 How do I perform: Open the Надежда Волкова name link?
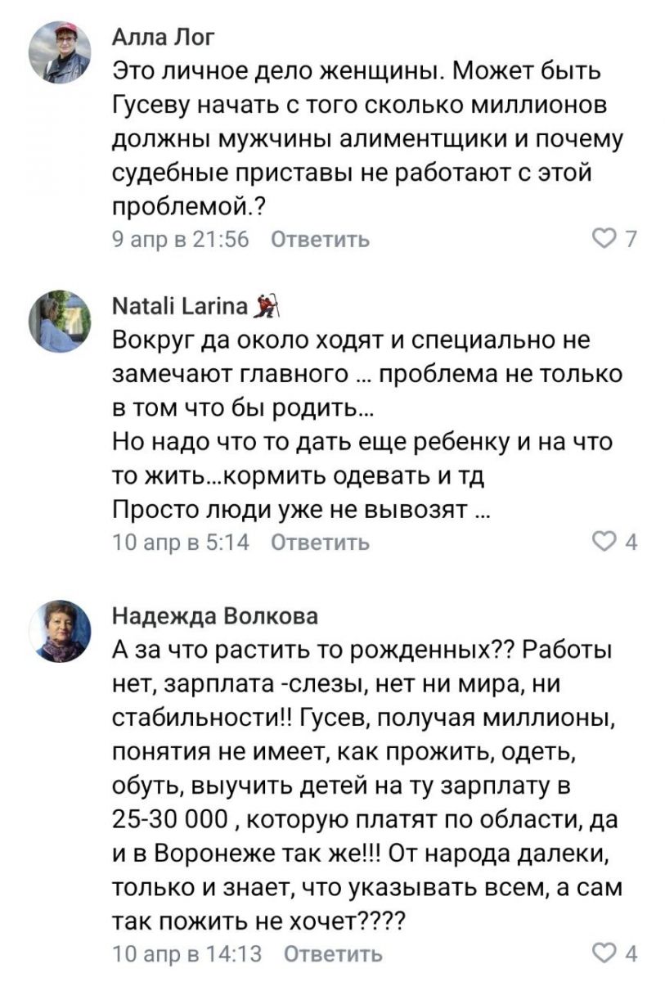215,615
